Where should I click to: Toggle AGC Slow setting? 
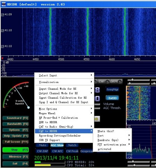57,145
